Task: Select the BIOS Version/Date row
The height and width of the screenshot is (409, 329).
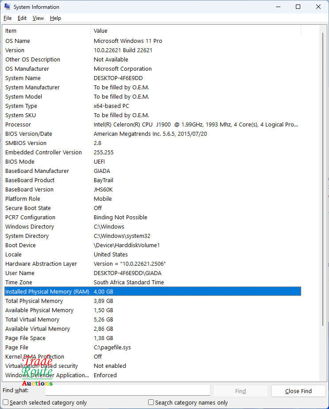Action: pyautogui.click(x=153, y=134)
